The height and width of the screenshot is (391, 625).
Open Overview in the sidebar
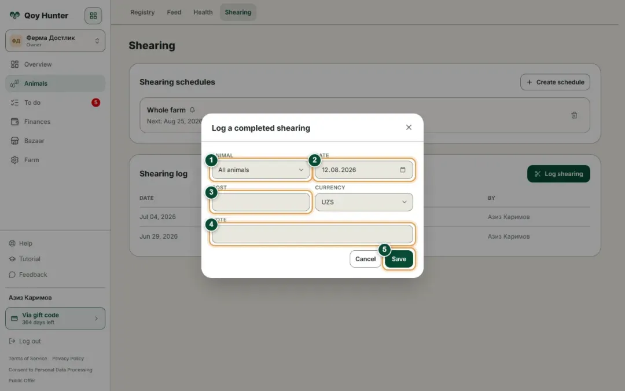pyautogui.click(x=55, y=64)
